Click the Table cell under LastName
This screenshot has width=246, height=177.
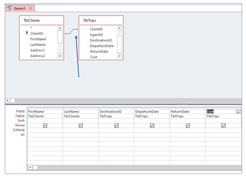click(81, 116)
